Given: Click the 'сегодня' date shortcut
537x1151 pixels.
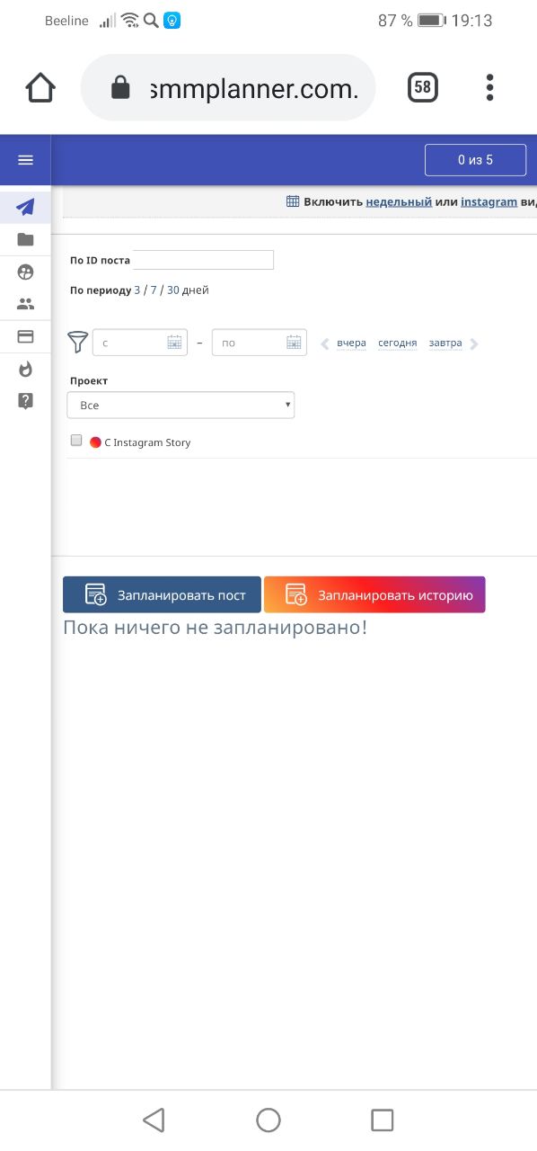Looking at the screenshot, I should pyautogui.click(x=397, y=344).
